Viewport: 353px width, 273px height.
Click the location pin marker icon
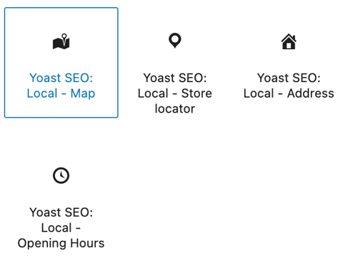[175, 41]
